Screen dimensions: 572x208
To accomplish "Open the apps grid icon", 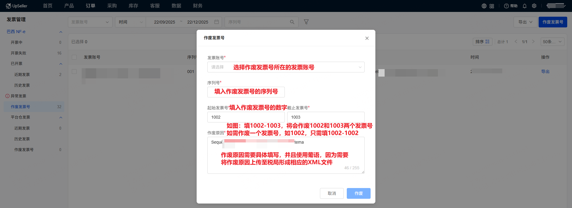I will pos(492,6).
